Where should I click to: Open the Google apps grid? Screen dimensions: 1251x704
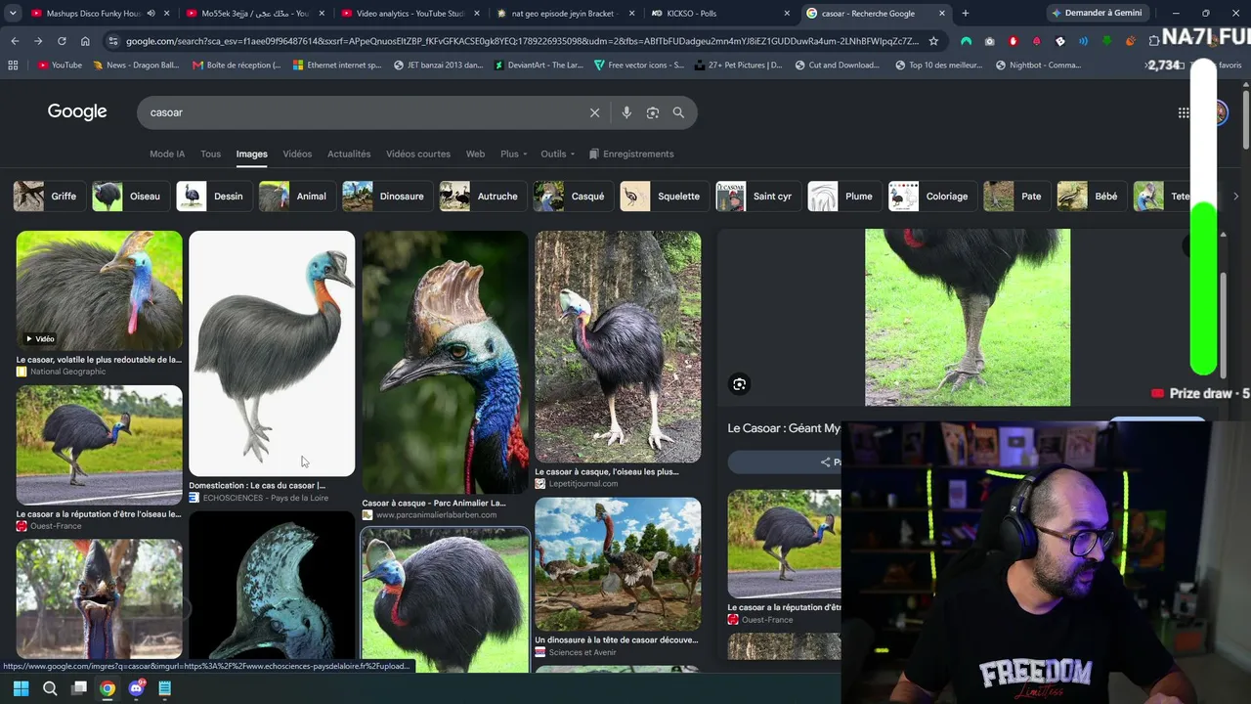pos(1184,112)
